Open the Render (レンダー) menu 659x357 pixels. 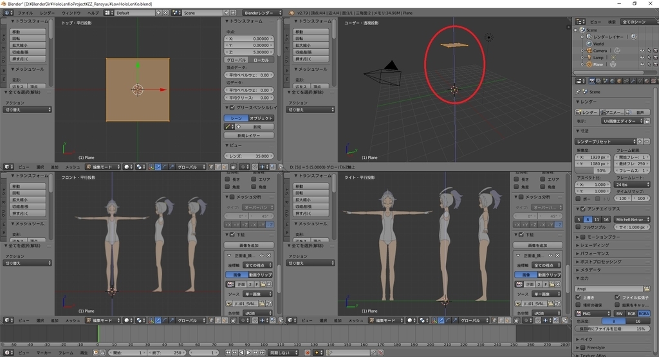point(48,13)
